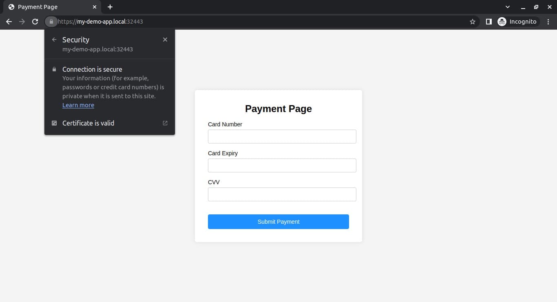Expand the tab search chevron
This screenshot has height=302, width=557.
508,7
